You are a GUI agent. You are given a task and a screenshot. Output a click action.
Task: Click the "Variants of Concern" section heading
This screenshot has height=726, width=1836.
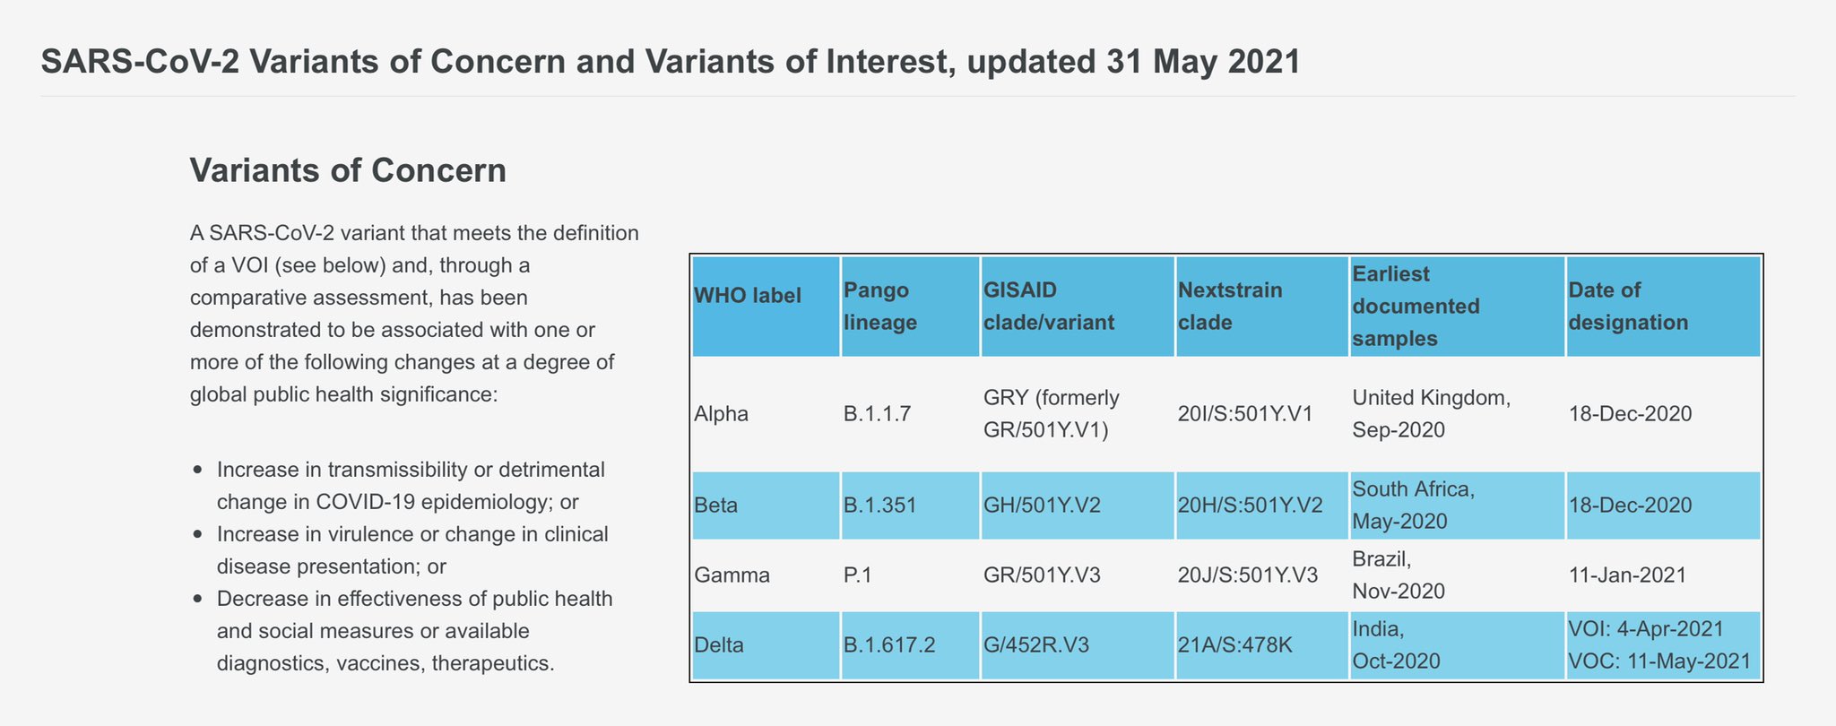pyautogui.click(x=348, y=170)
